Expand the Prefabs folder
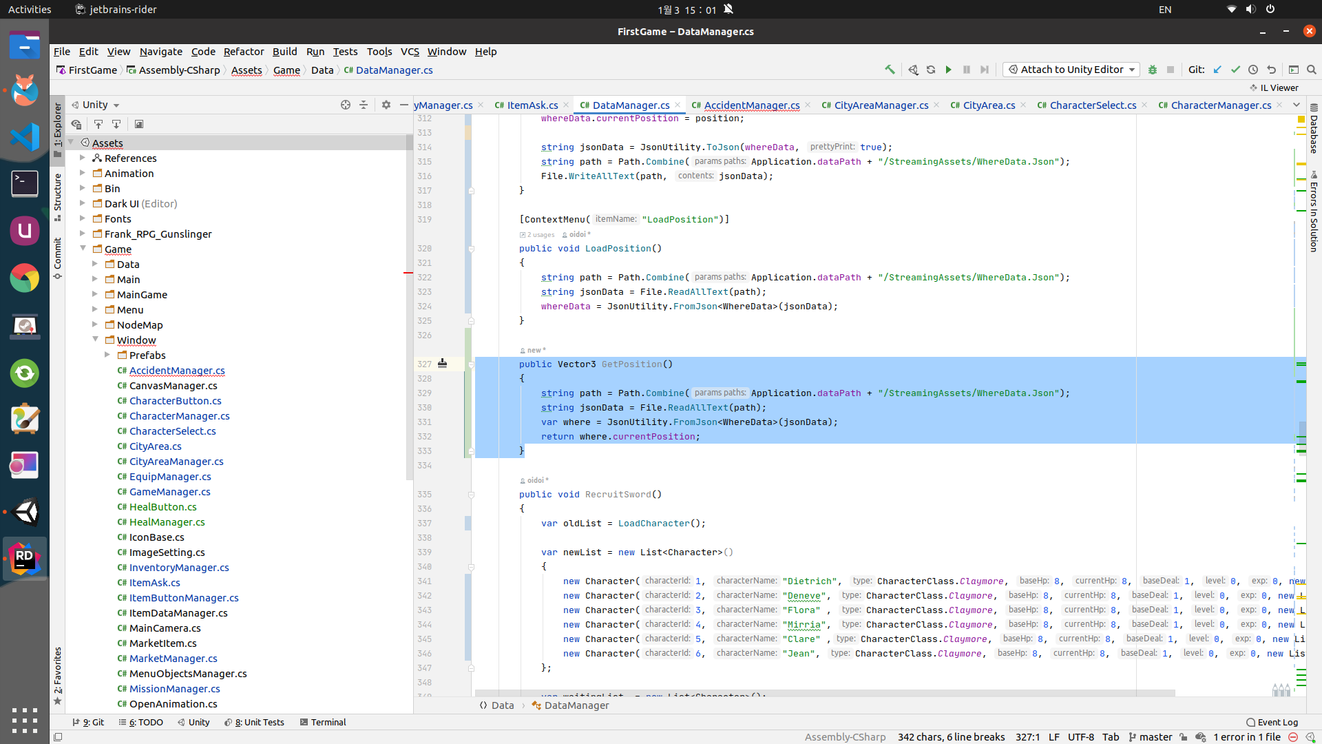This screenshot has width=1322, height=744. coord(107,355)
